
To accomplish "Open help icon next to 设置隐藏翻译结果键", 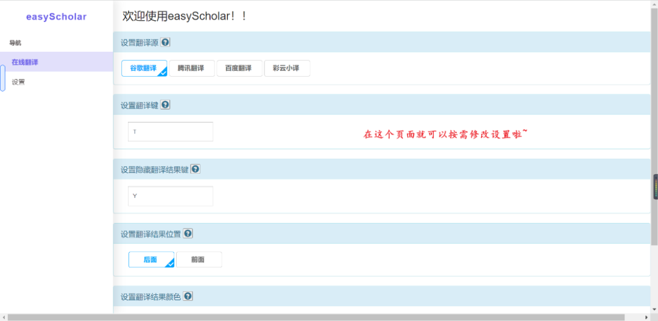I will pos(196,169).
